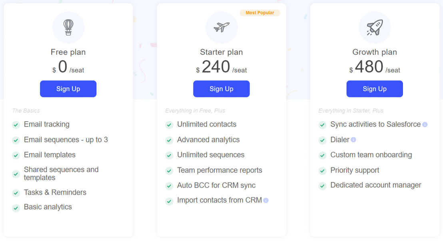Click the $0 /seat price
This screenshot has width=443, height=241.
(68, 67)
